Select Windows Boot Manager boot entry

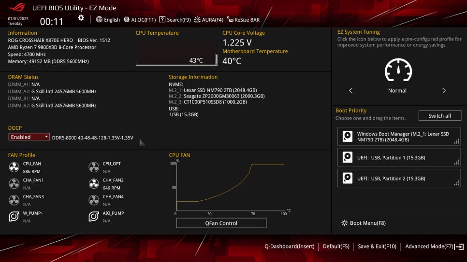[399, 137]
